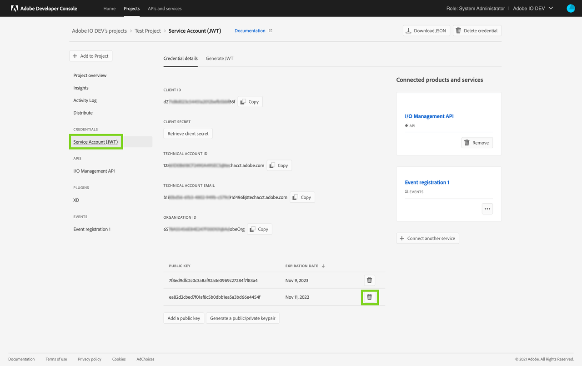Image resolution: width=582 pixels, height=366 pixels.
Task: Open Distribute in sidebar
Action: [83, 113]
